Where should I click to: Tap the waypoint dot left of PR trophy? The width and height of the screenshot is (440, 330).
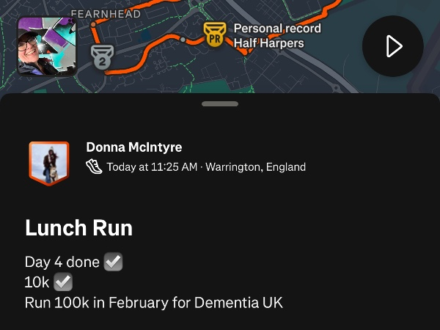(x=183, y=40)
